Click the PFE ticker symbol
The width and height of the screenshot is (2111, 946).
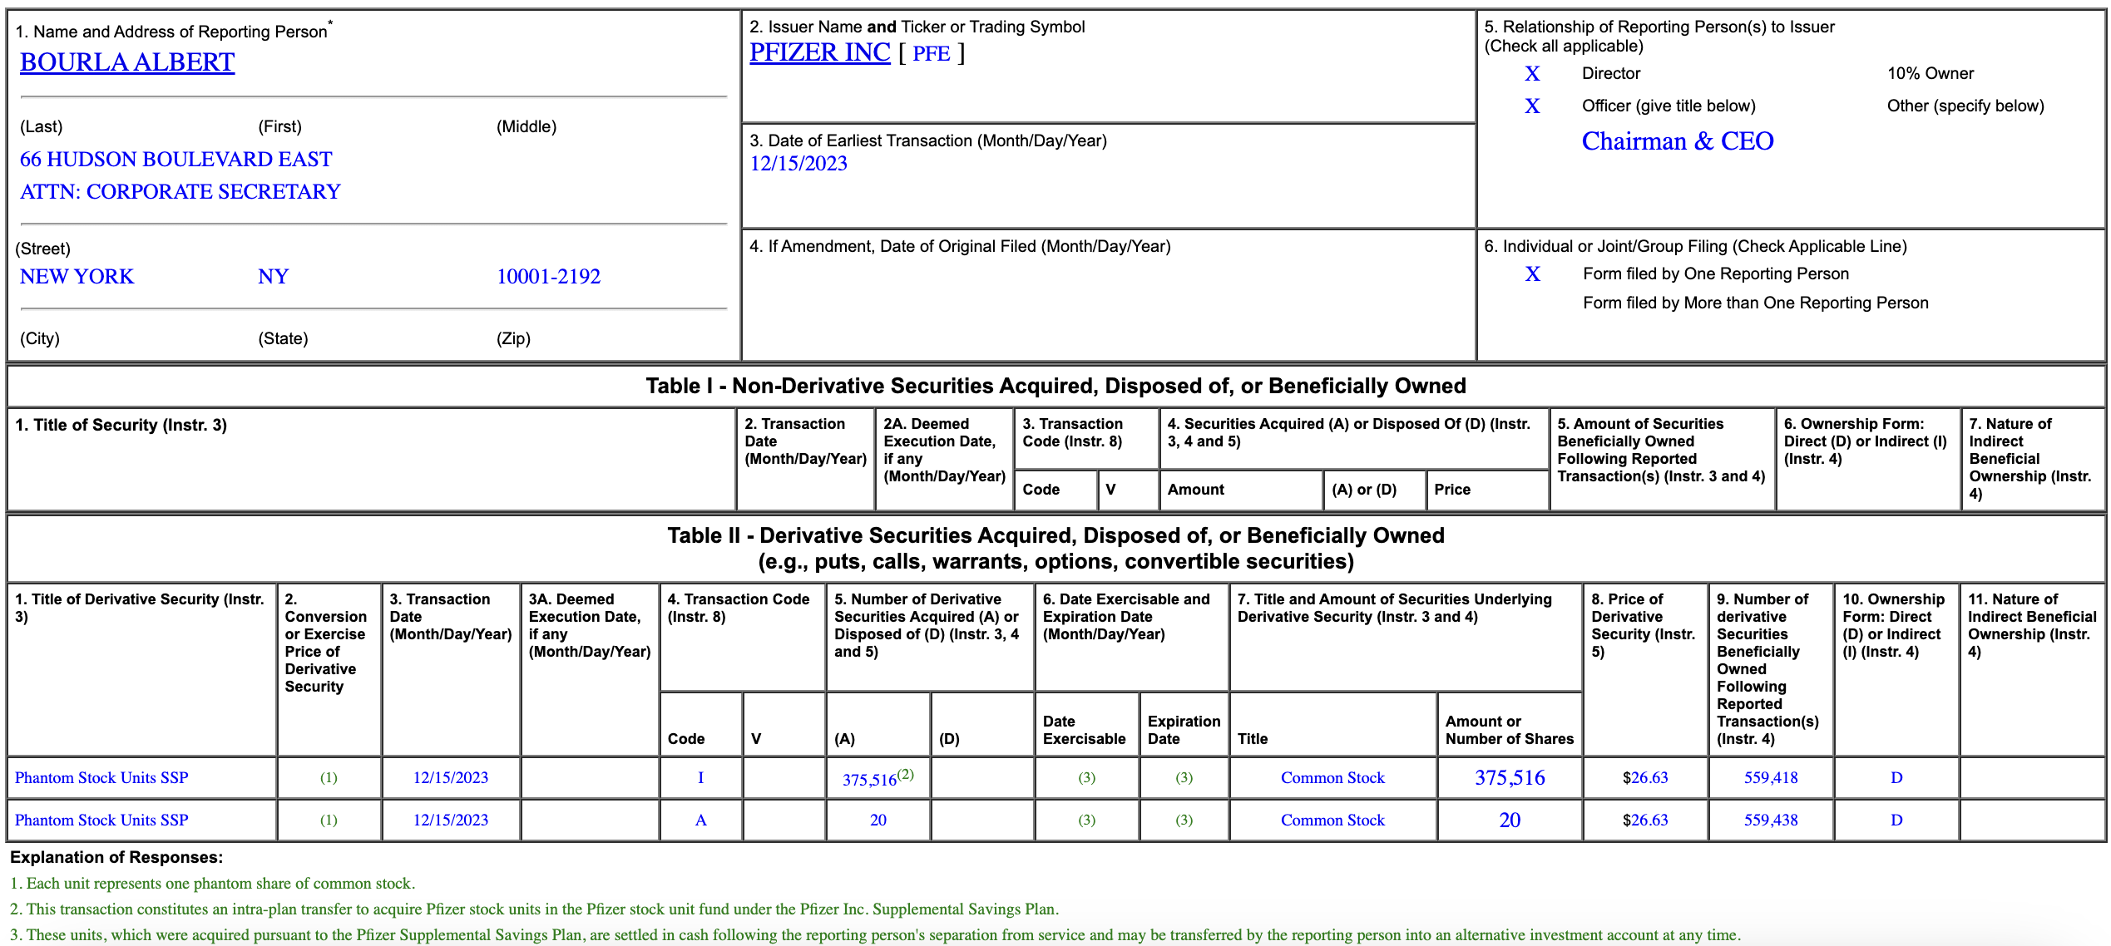click(x=931, y=54)
